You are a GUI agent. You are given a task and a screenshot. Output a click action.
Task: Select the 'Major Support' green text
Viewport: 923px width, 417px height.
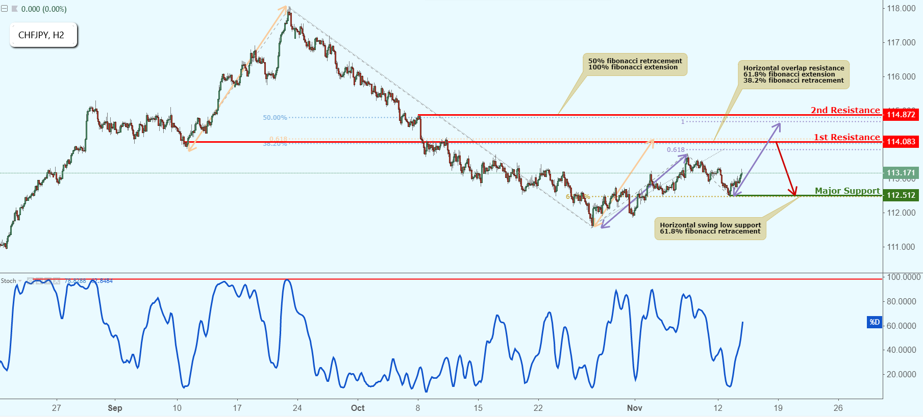pos(847,191)
